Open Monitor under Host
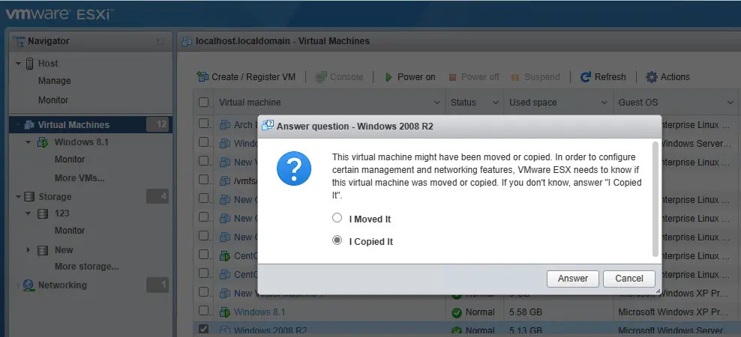Viewport: 741px width, 337px height. (53, 100)
